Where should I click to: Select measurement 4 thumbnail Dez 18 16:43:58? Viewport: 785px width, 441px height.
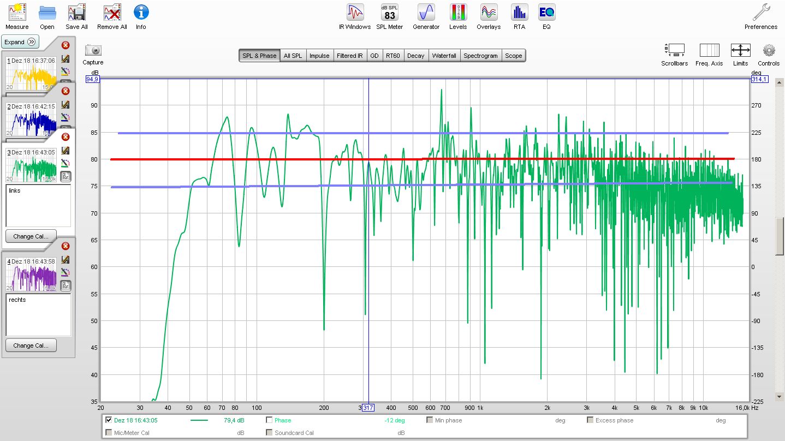31,273
